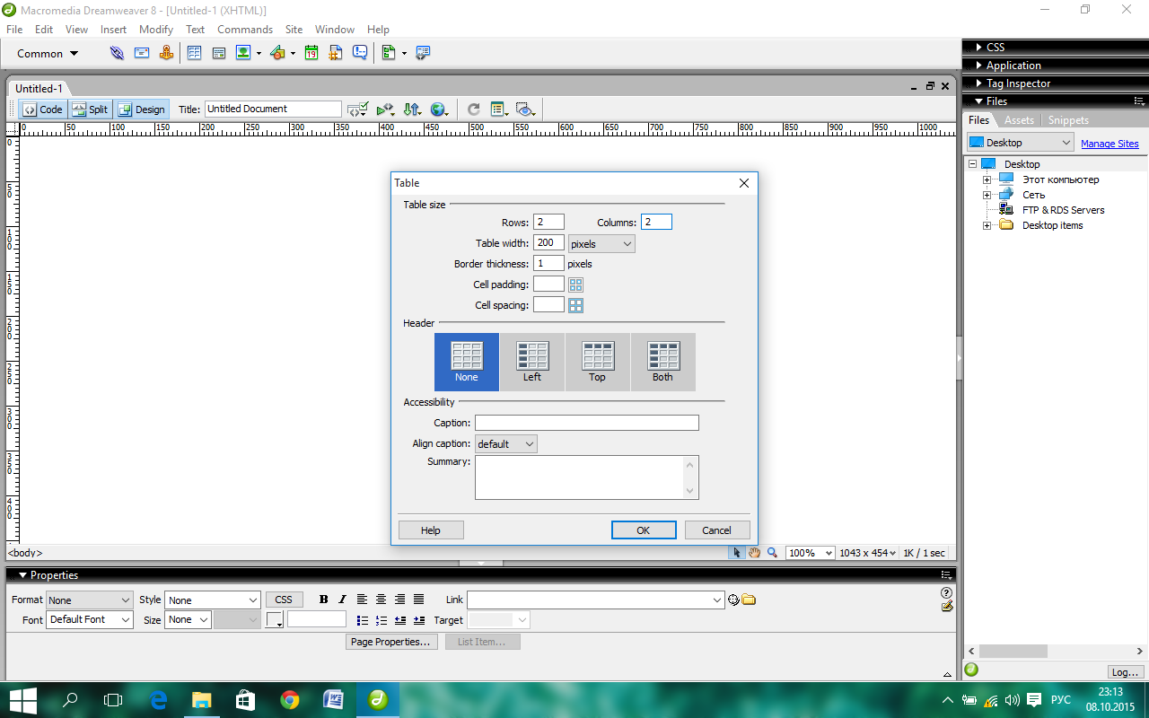1149x718 pixels.
Task: Switch to Assets tab
Action: pyautogui.click(x=1019, y=120)
